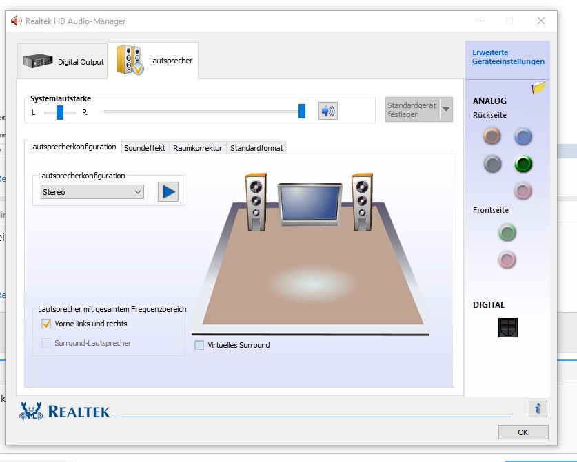The image size is (577, 462).
Task: Click the blue rear audio jack
Action: 523,136
